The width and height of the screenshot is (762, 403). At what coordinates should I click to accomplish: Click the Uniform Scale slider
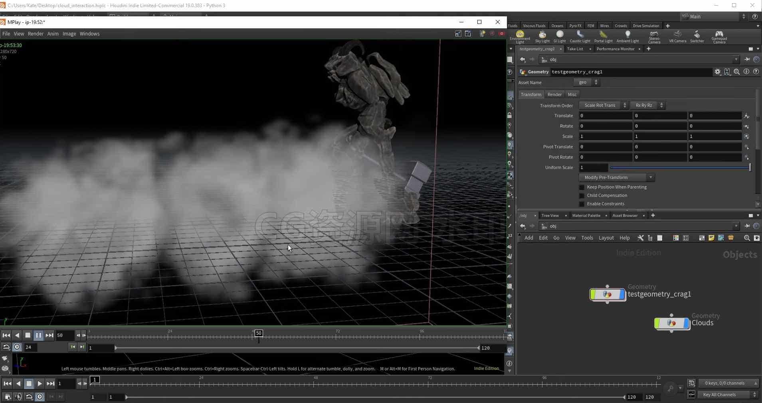click(680, 167)
